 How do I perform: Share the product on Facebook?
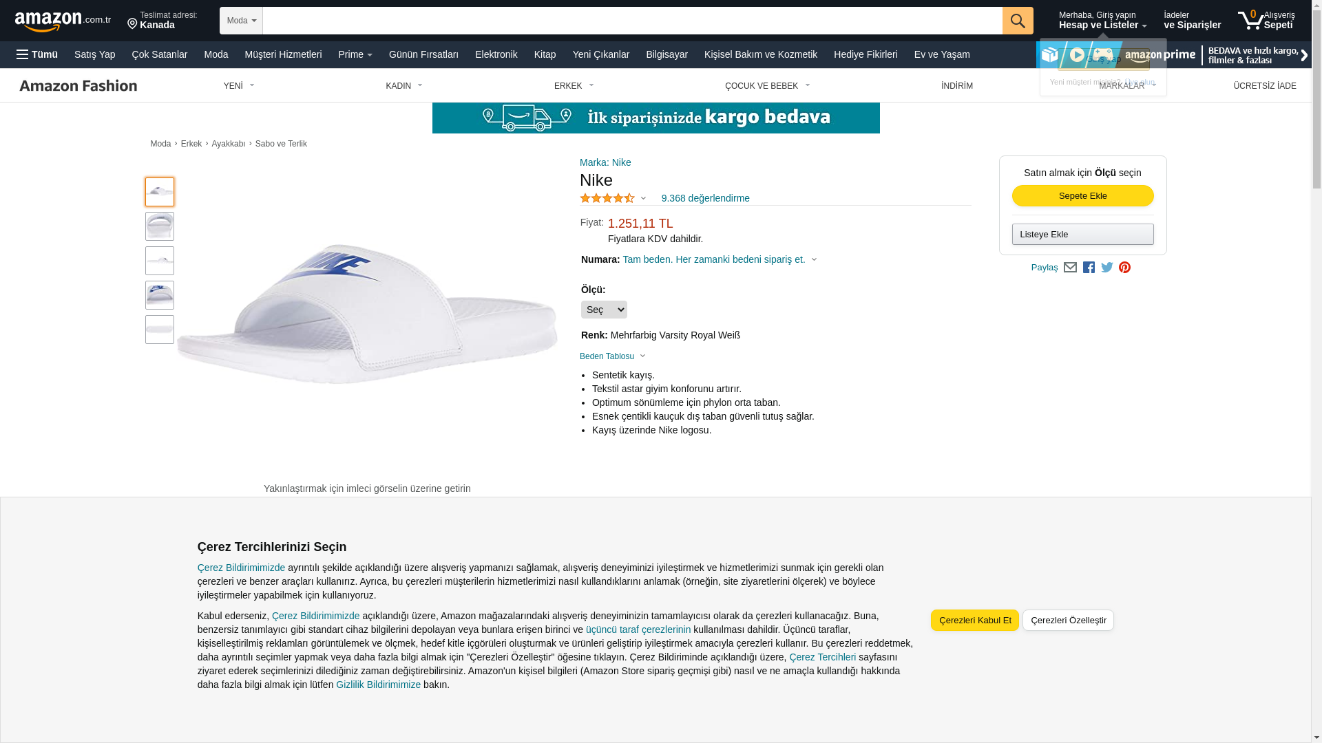[1089, 267]
